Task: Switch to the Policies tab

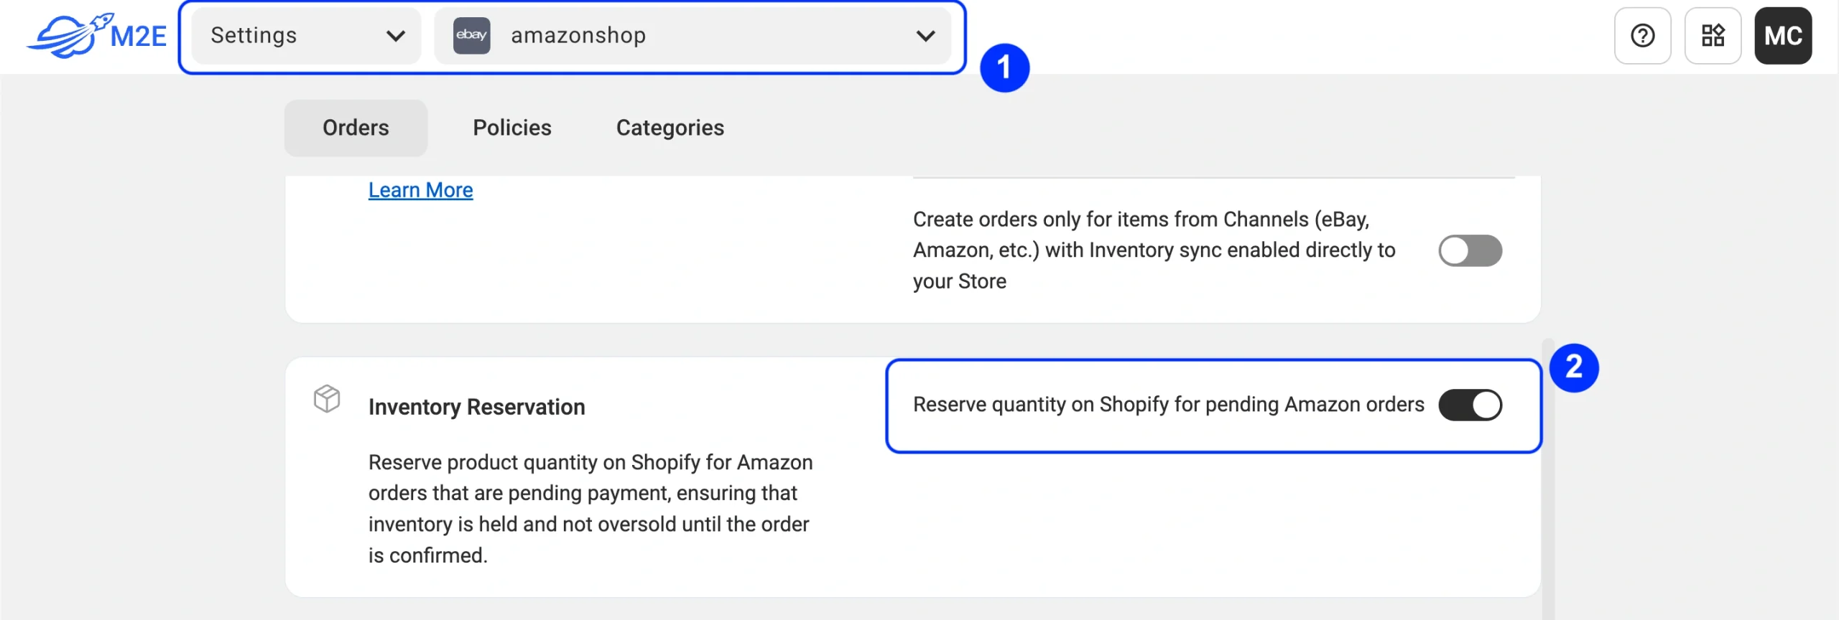Action: (x=512, y=128)
